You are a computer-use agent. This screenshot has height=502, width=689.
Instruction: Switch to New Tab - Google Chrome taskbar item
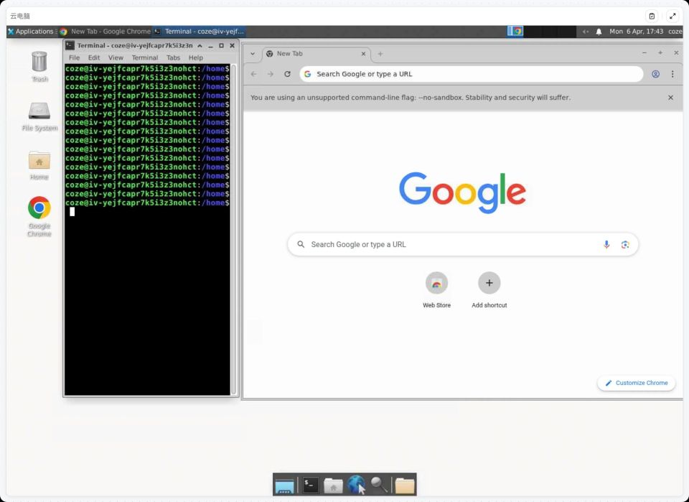[x=105, y=32]
